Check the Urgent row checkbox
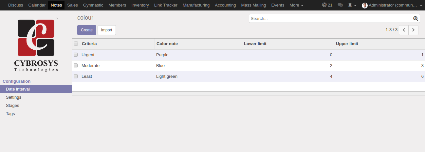Screen dimensions: 425x152 [76, 55]
